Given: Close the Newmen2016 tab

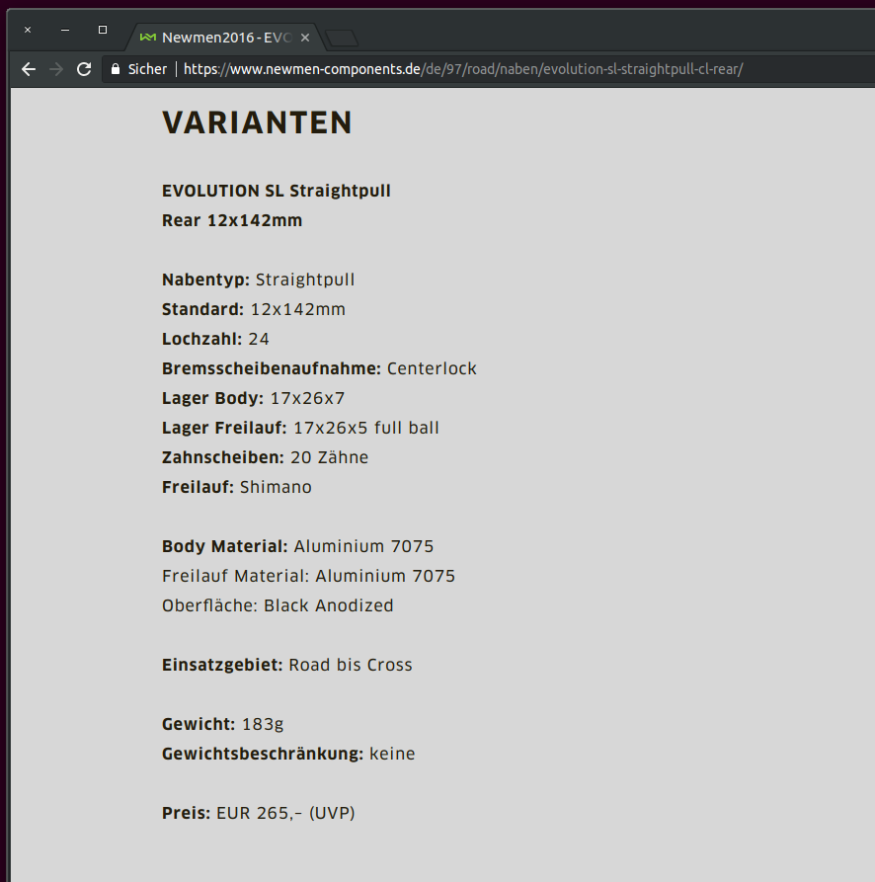Looking at the screenshot, I should [x=305, y=38].
